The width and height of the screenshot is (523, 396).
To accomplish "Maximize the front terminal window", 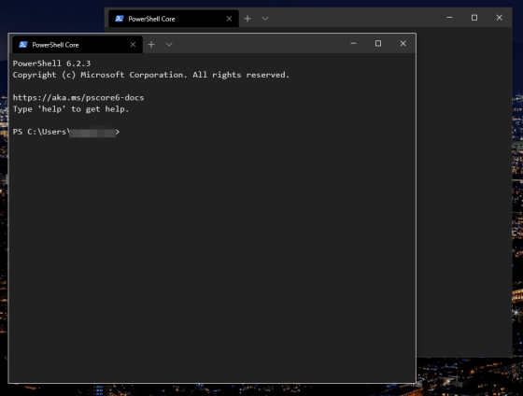I will point(378,43).
